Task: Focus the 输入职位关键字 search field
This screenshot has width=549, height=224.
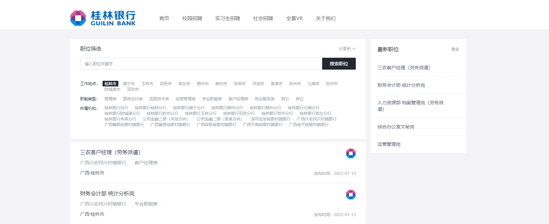Action: click(201, 64)
